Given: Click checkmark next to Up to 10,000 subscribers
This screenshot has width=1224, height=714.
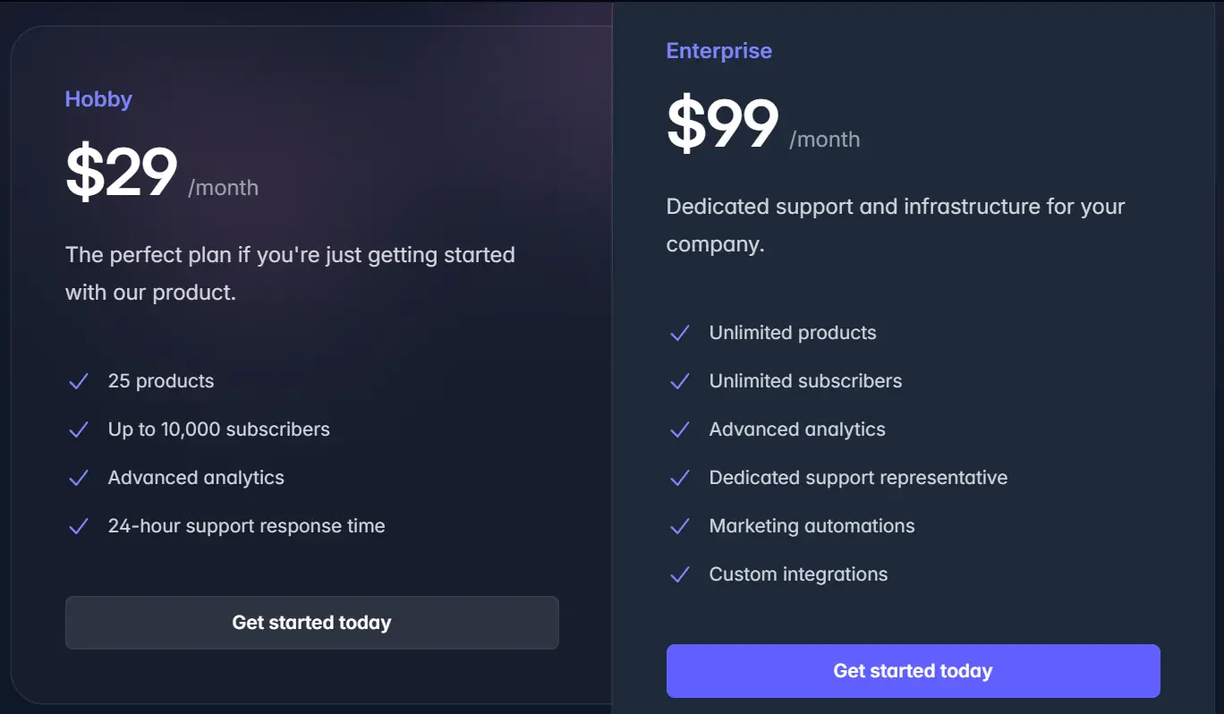Looking at the screenshot, I should [x=79, y=430].
